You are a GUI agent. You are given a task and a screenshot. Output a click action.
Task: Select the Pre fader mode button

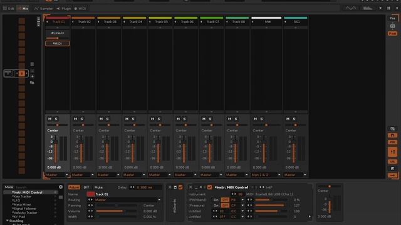393,18
